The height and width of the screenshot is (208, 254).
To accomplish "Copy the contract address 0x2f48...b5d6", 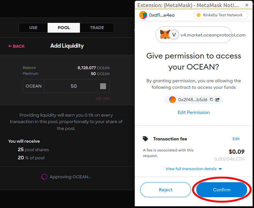I will [211, 100].
